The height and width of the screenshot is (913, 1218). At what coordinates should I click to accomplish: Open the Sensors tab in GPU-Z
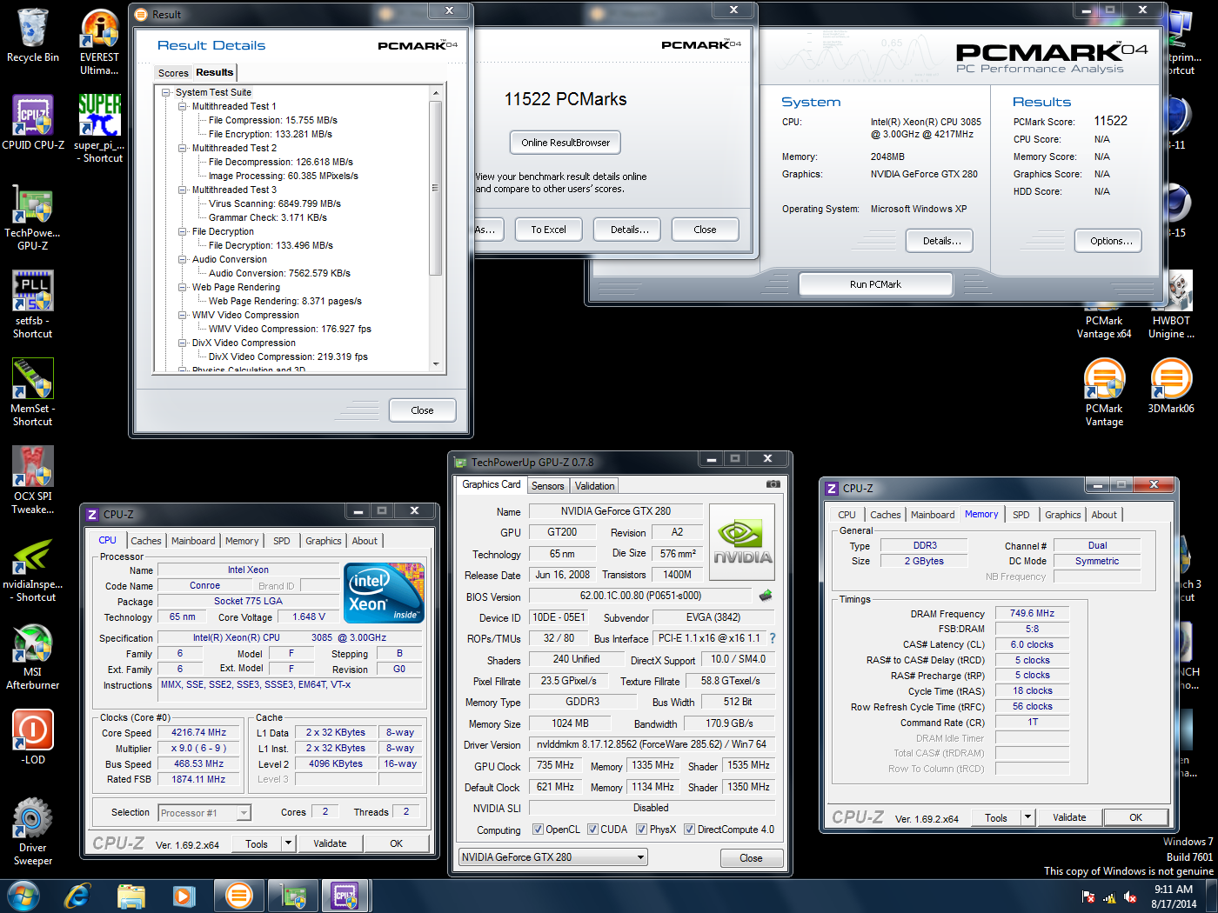point(548,486)
